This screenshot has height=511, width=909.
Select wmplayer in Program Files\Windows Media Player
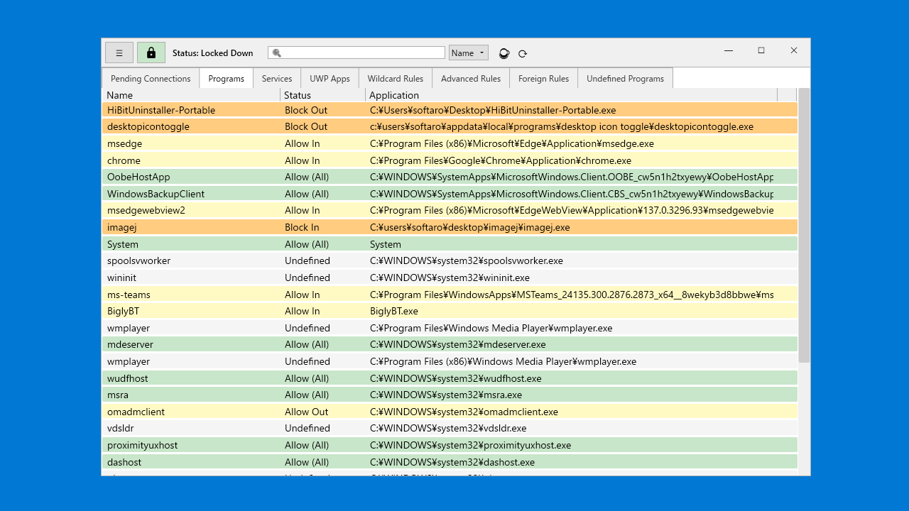[450, 328]
